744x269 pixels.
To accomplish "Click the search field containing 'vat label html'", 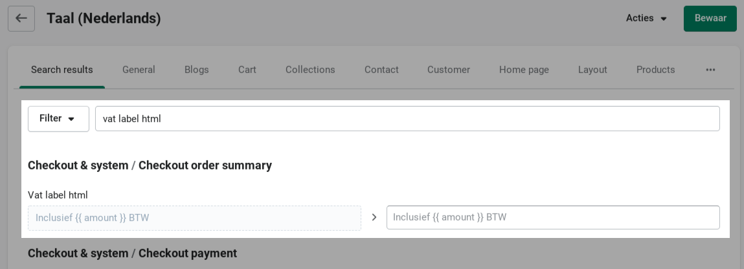I will click(x=407, y=119).
